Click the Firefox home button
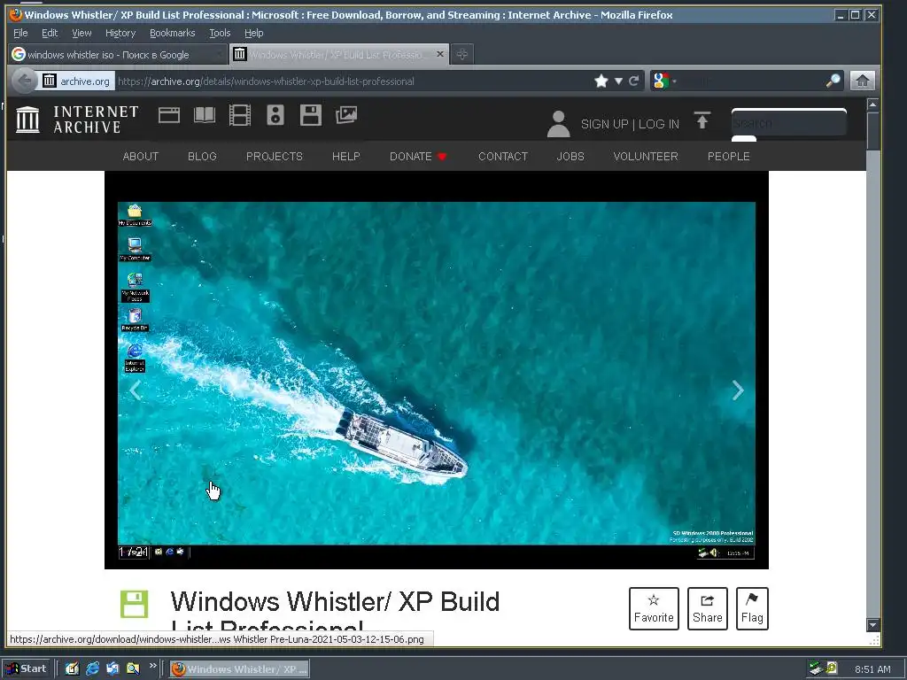The image size is (907, 680). pos(862,81)
